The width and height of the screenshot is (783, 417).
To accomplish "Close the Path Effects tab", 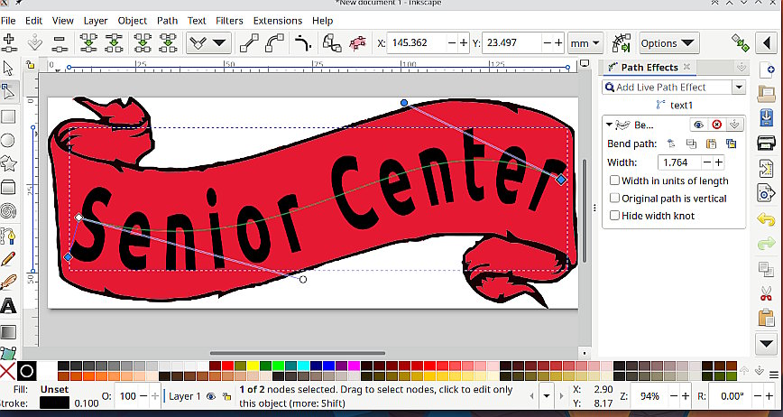I will point(687,67).
